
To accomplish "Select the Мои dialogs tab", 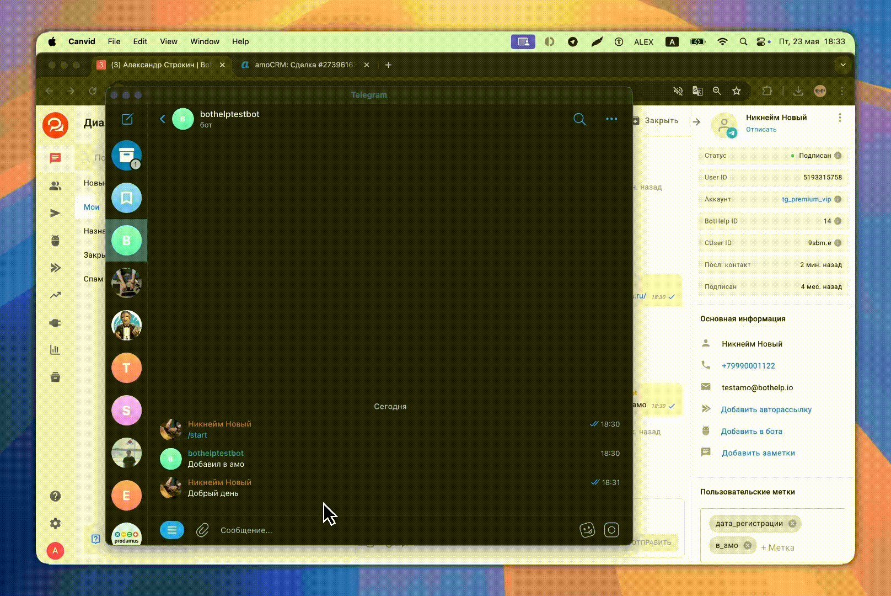I will [92, 207].
